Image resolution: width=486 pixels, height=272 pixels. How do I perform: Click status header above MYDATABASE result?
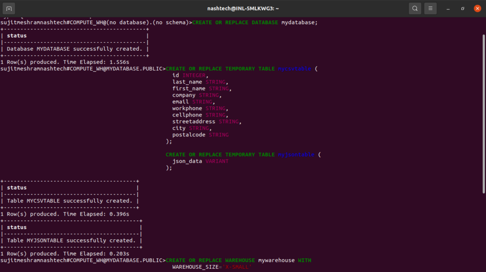pyautogui.click(x=17, y=36)
